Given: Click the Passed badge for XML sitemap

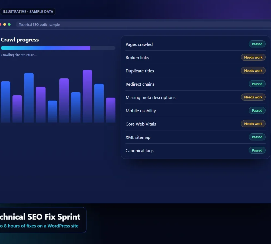Looking at the screenshot, I should click(x=257, y=137).
